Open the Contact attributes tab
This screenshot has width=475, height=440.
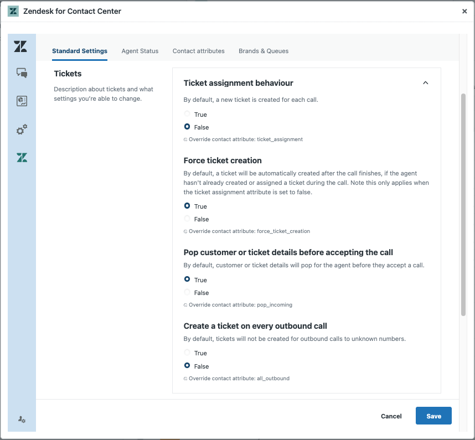coord(198,51)
